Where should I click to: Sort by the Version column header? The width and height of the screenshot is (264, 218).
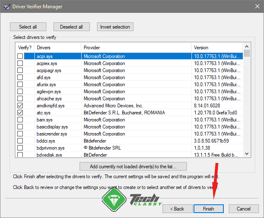217,48
